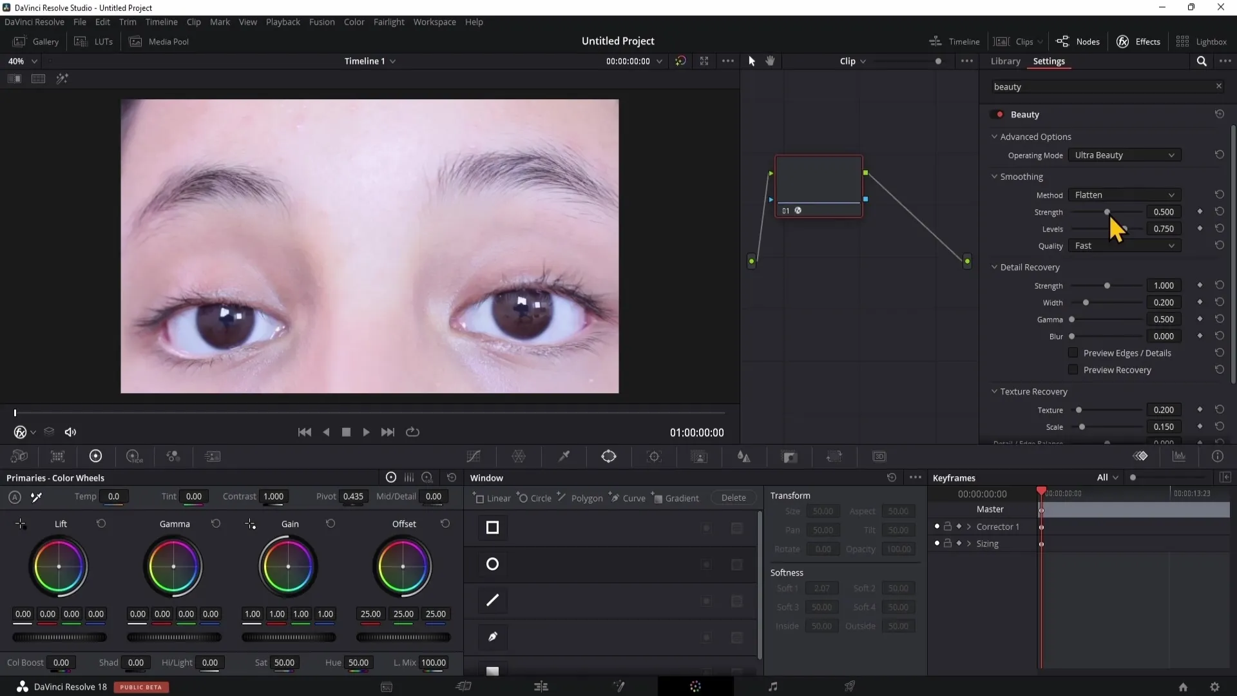The height and width of the screenshot is (696, 1237).
Task: Open the Operating Mode dropdown
Action: point(1123,155)
